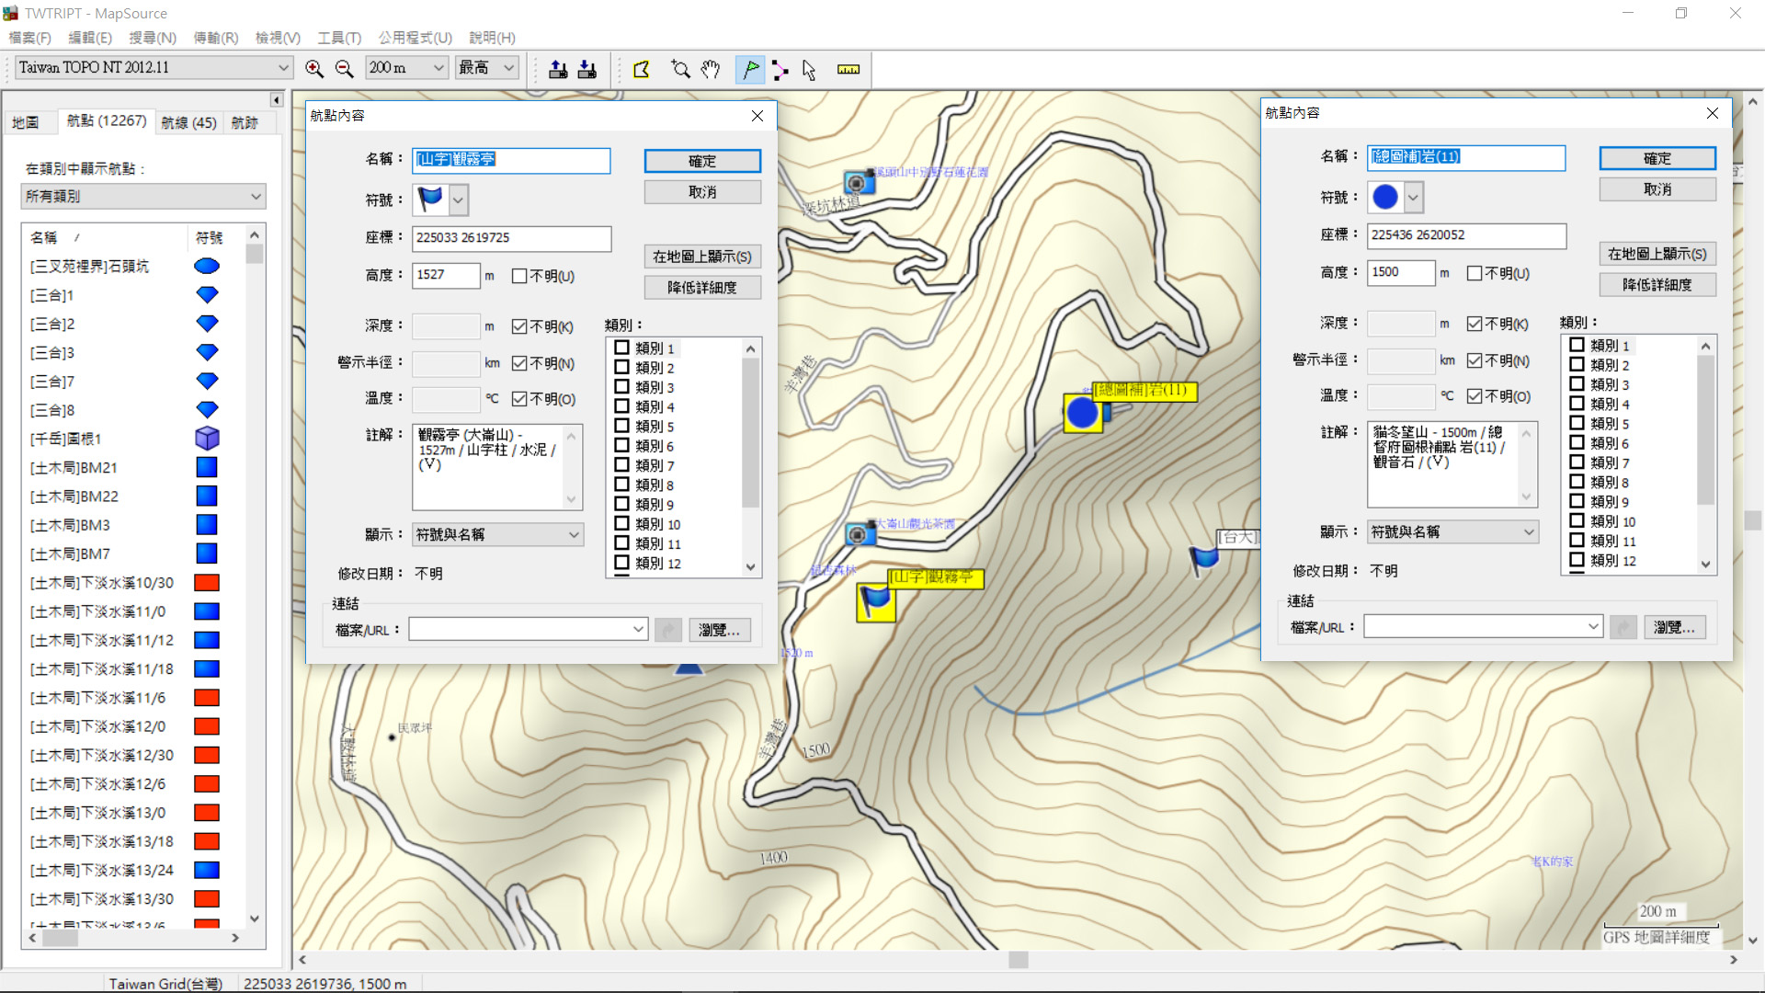Click 取消 button in left dialog
This screenshot has height=993, width=1765.
(x=702, y=192)
